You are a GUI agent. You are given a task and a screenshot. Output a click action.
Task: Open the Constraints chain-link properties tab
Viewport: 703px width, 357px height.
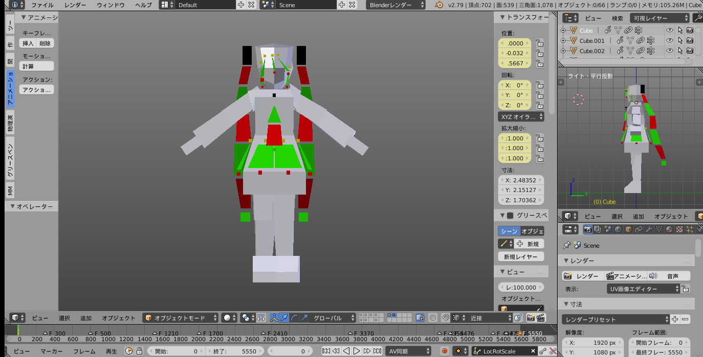[x=639, y=229]
